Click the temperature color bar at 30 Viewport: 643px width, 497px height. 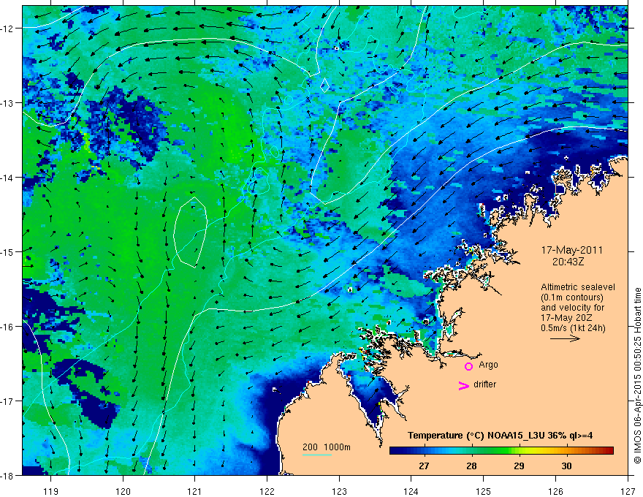pos(567,451)
